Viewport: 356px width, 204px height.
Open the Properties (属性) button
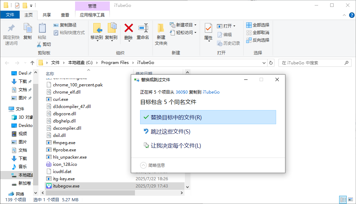point(208,32)
